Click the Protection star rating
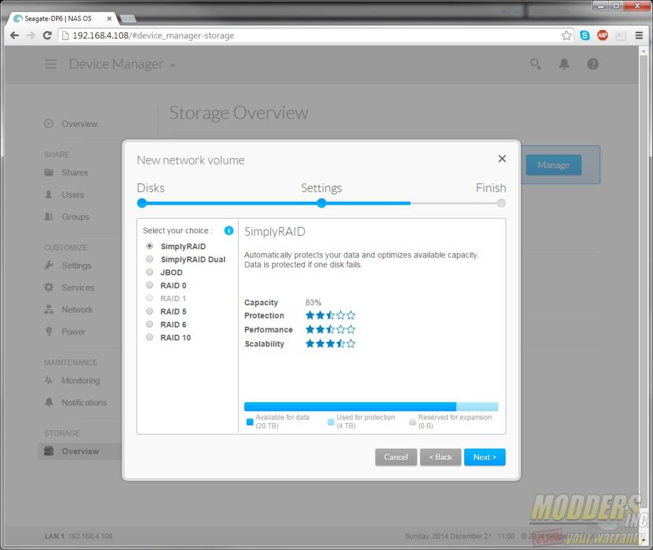653x550 pixels. [330, 315]
